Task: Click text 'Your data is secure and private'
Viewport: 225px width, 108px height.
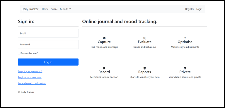Action: point(185,77)
